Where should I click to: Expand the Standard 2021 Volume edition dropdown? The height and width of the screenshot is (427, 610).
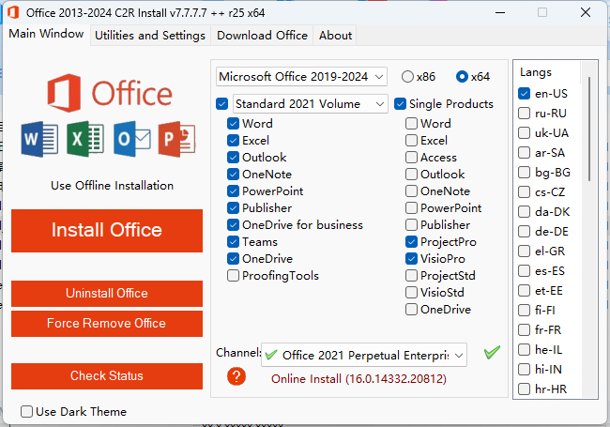310,103
